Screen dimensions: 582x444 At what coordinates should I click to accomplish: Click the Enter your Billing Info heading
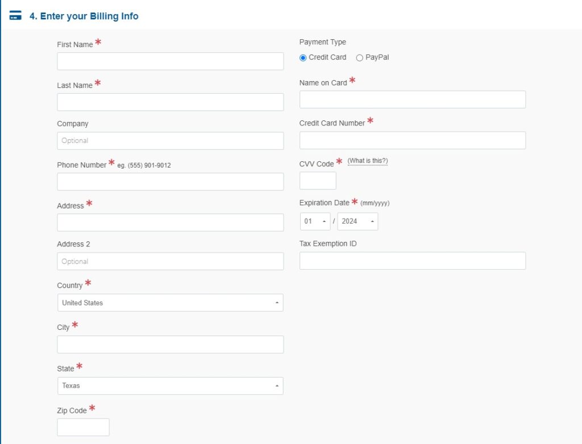click(84, 16)
